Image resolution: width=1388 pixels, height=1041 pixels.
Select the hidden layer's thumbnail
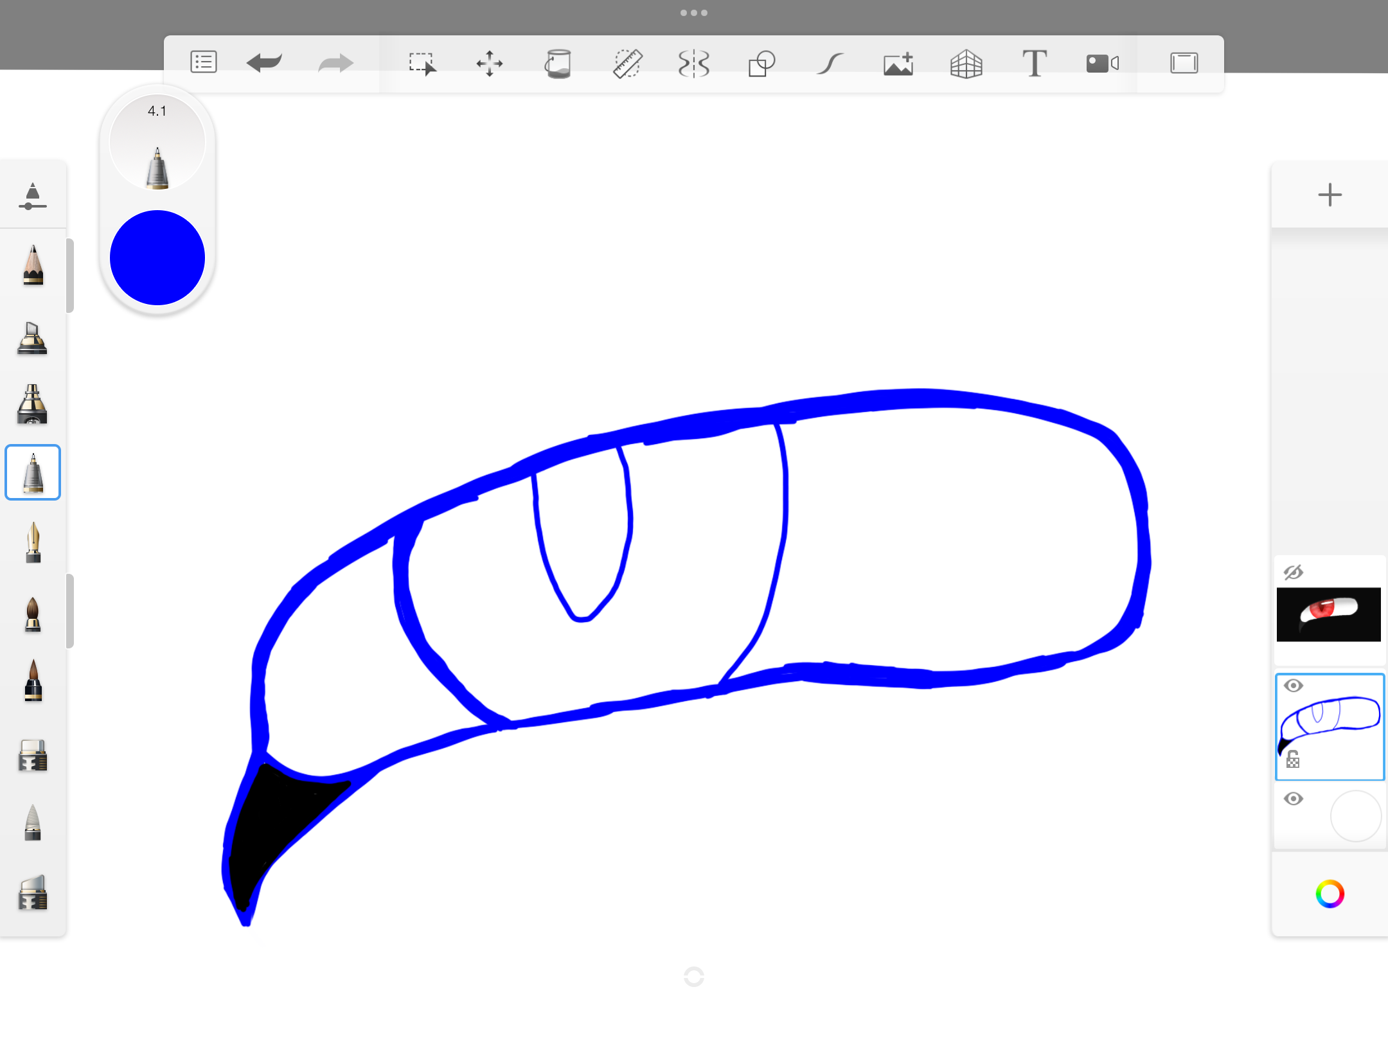(1328, 614)
